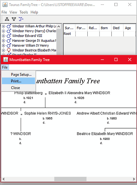Click male icon beside Windsor Henry (Harry) Charles

tap(9, 31)
